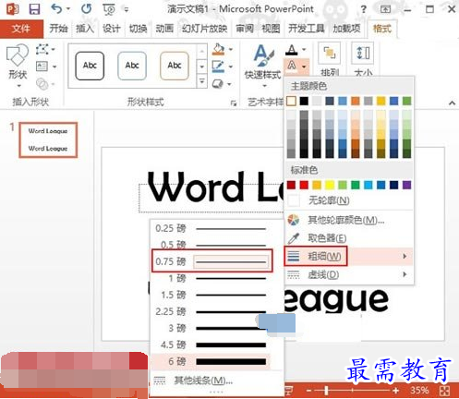Open the 虚线(D) submenu
This screenshot has height=399, width=459.
pyautogui.click(x=349, y=274)
